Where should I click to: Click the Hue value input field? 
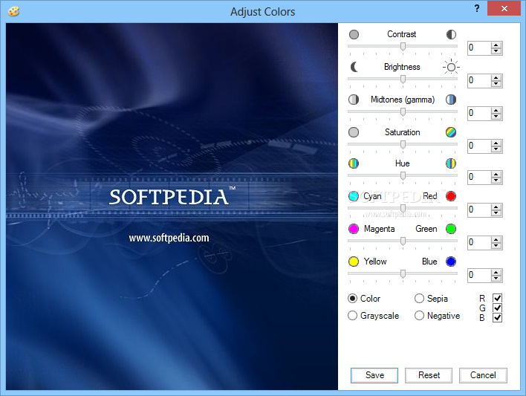point(479,177)
